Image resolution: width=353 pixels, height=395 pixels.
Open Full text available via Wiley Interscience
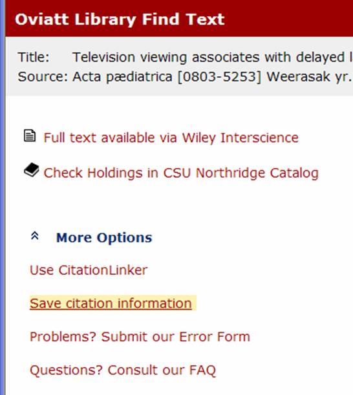pos(171,138)
